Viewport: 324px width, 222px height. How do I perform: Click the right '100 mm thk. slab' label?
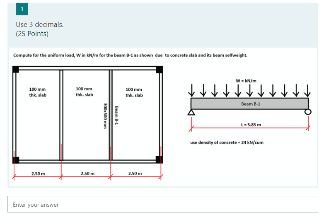(x=134, y=92)
